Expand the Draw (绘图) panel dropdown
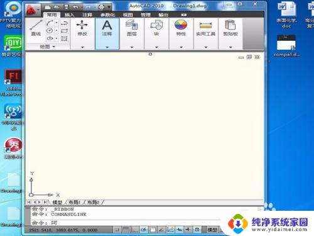The image size is (314, 236). 48,47
